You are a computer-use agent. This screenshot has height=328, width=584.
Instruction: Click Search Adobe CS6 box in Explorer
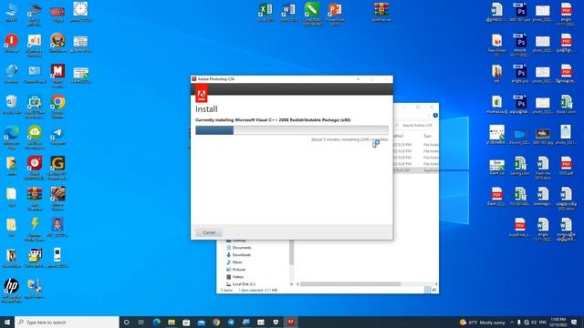point(416,126)
